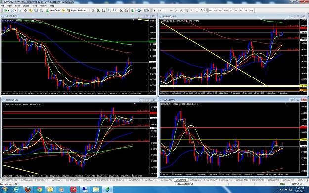Viewport: 309px width, 193px height.
Task: Set timeframe to M1
Action: [210, 10]
